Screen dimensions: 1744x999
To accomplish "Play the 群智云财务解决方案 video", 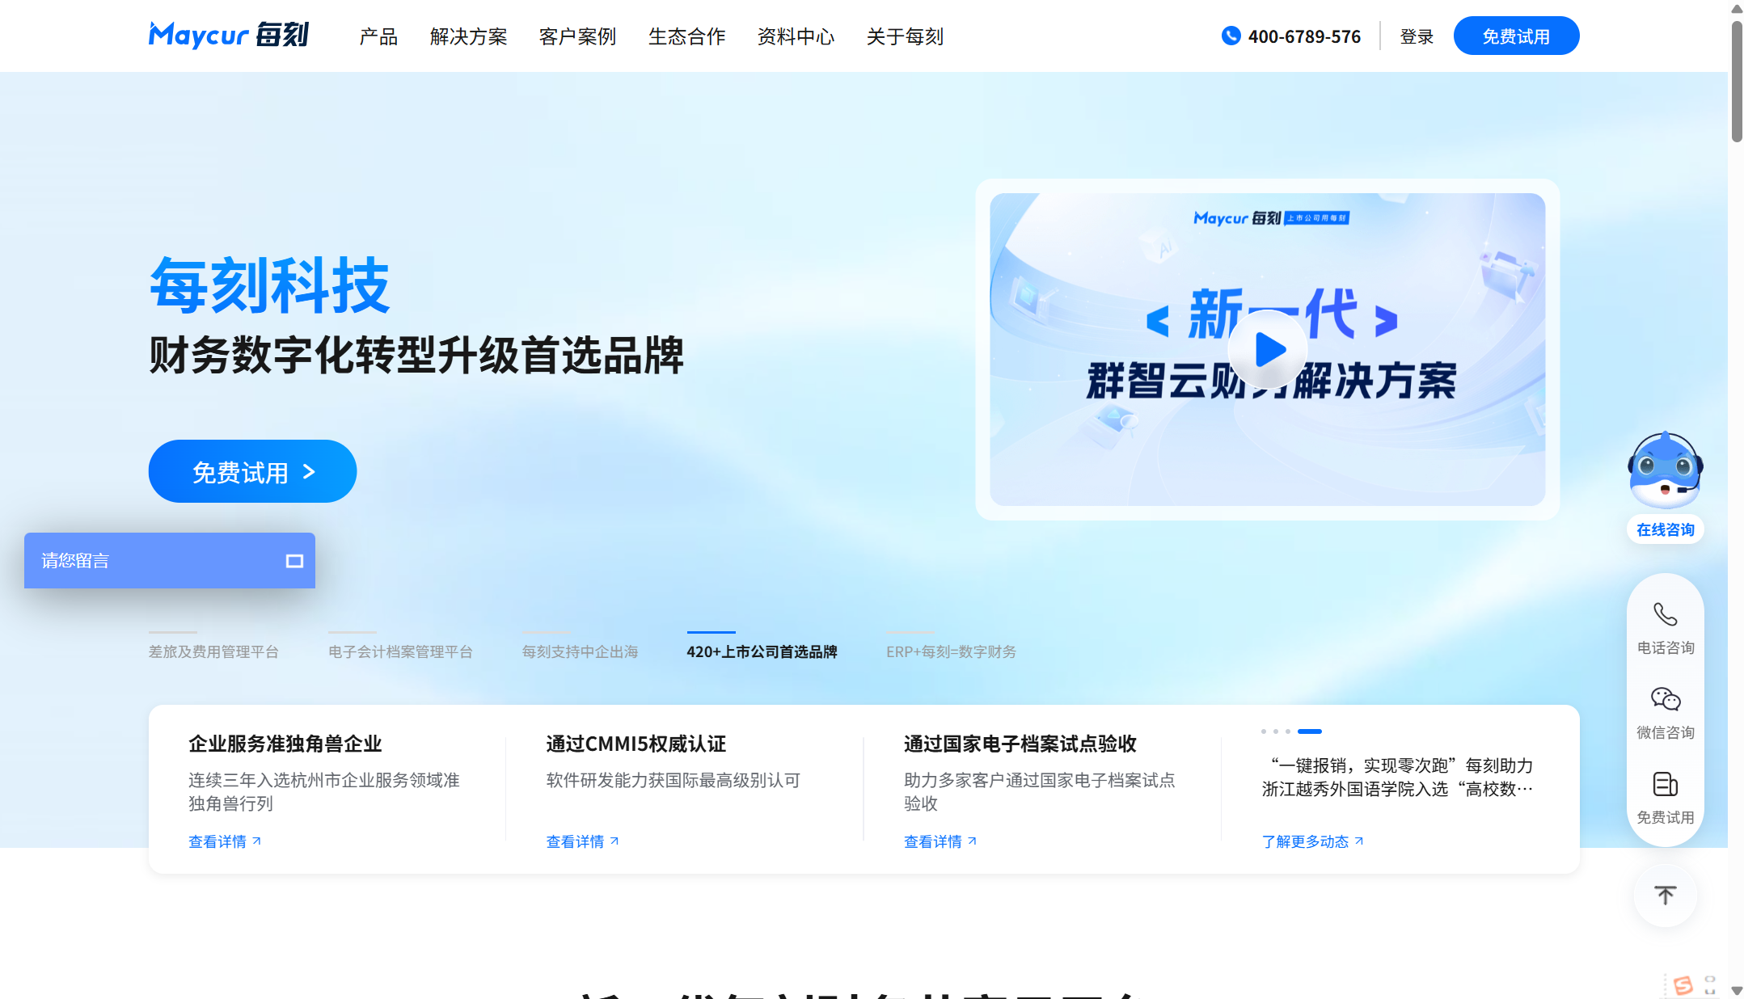I will [1267, 350].
